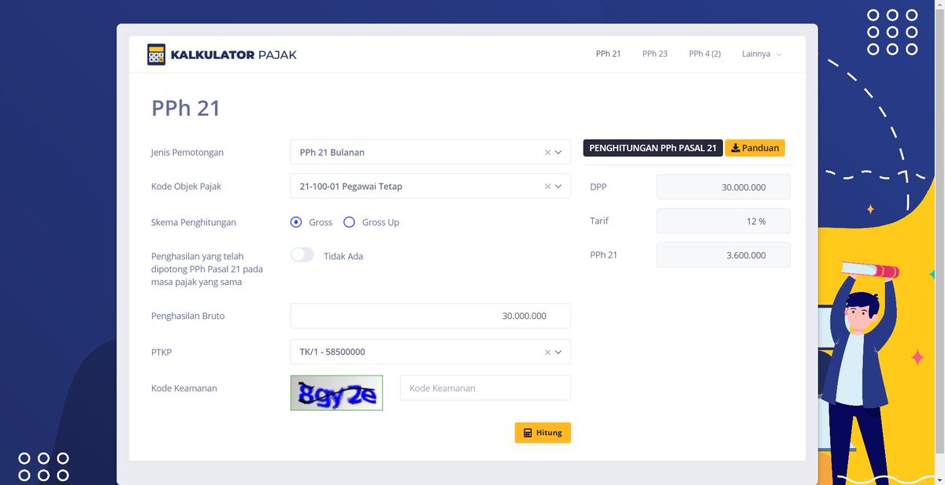Click the PPh 21 result 3.600.000 field
The height and width of the screenshot is (485, 945).
click(723, 255)
